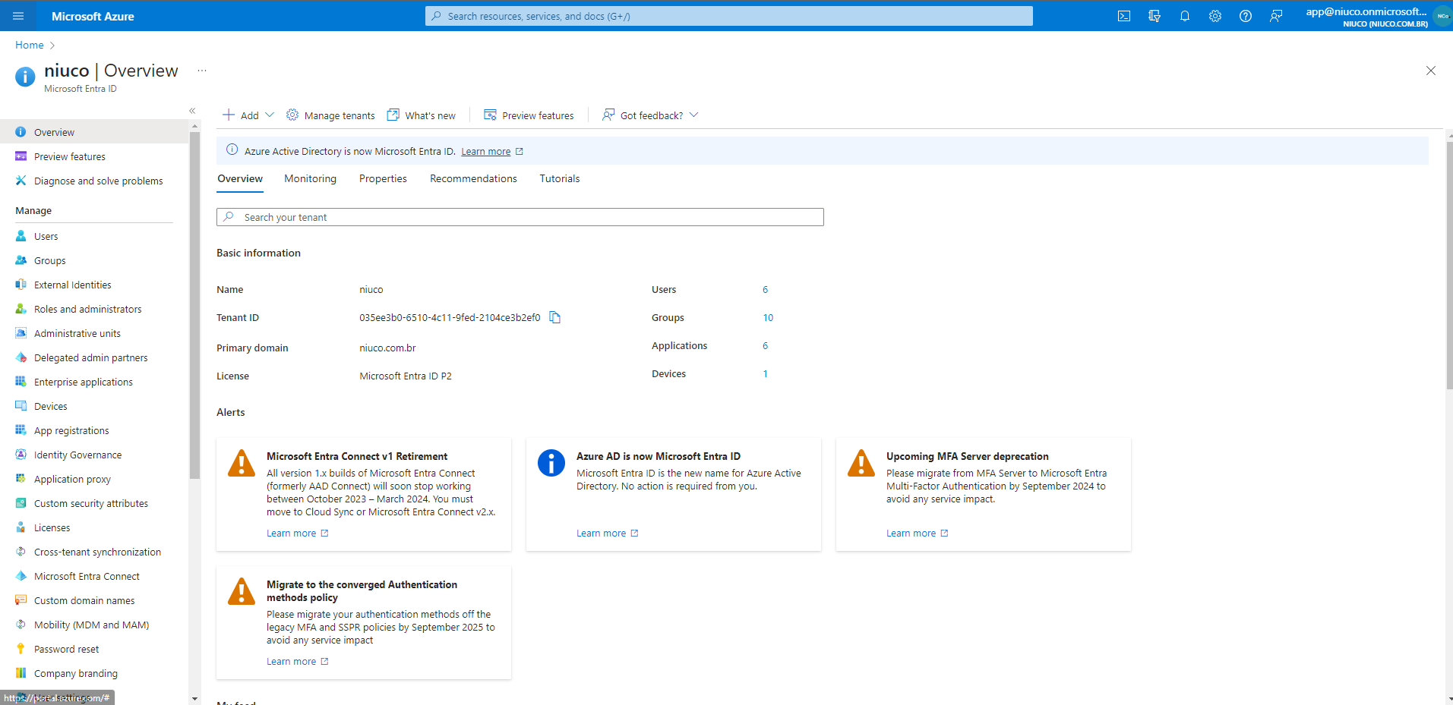Switch to the Tutorials tab
Image resolution: width=1453 pixels, height=705 pixels.
[560, 178]
